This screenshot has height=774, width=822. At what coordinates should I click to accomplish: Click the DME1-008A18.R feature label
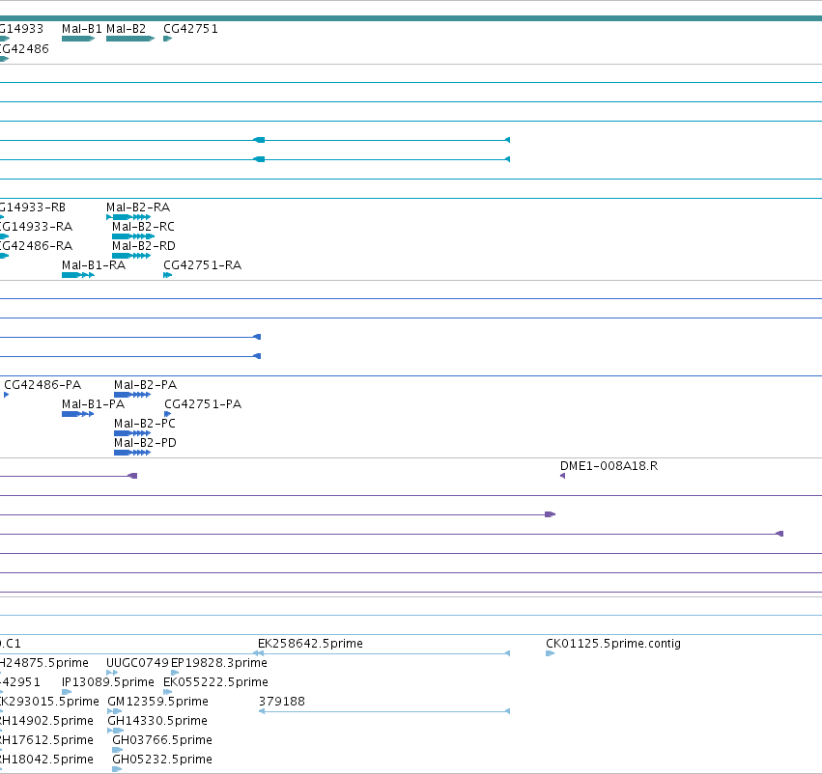(609, 466)
